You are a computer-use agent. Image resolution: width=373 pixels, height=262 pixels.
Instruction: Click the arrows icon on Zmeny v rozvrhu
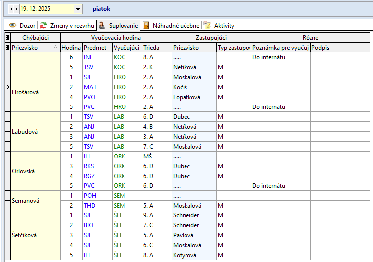coord(44,25)
